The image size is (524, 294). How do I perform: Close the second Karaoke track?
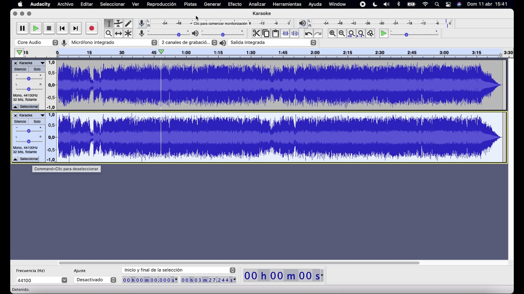pyautogui.click(x=15, y=115)
